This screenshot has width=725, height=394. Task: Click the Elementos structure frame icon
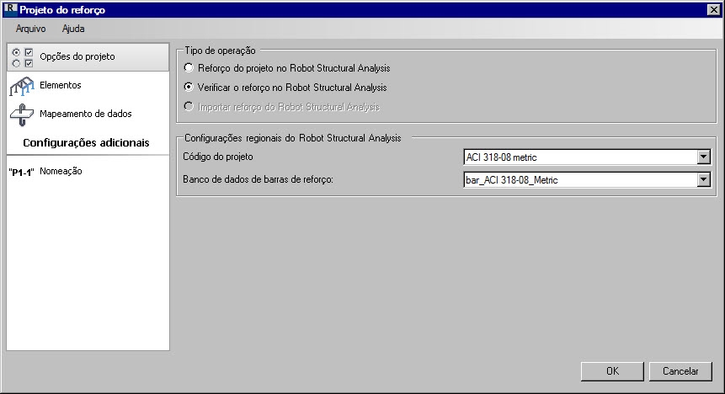pos(22,86)
